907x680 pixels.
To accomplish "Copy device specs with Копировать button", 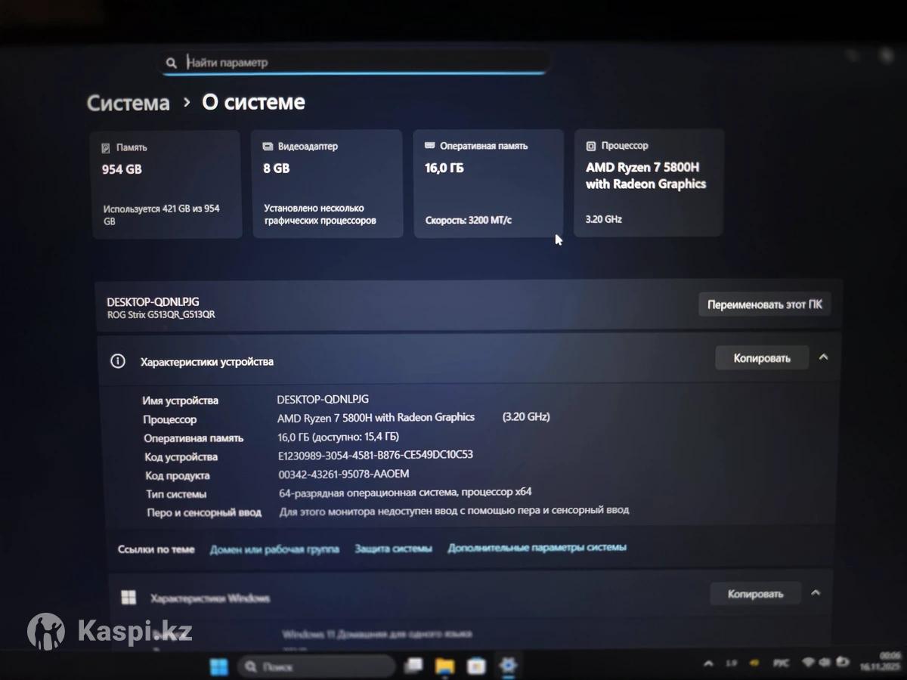I will coord(761,358).
